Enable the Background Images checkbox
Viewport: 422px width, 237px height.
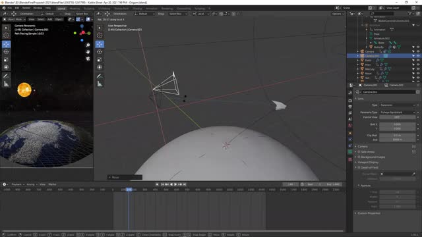pos(359,157)
